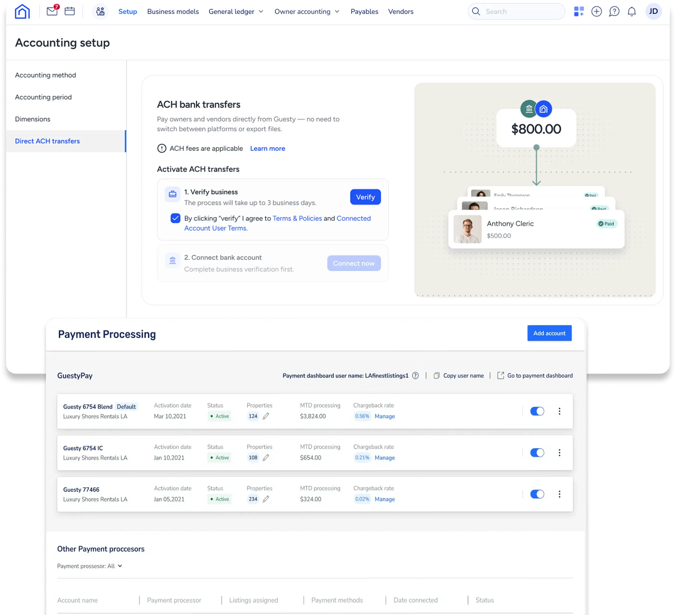The image size is (676, 615).
Task: Click Manage for 0.02% chargeback rate
Action: click(385, 499)
